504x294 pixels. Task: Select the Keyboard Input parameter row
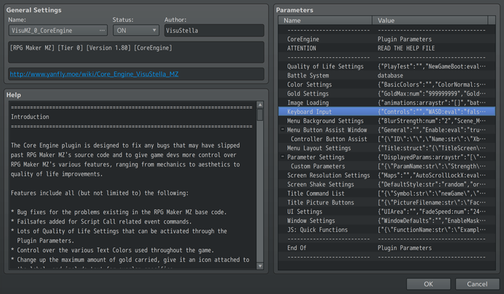tap(309, 111)
